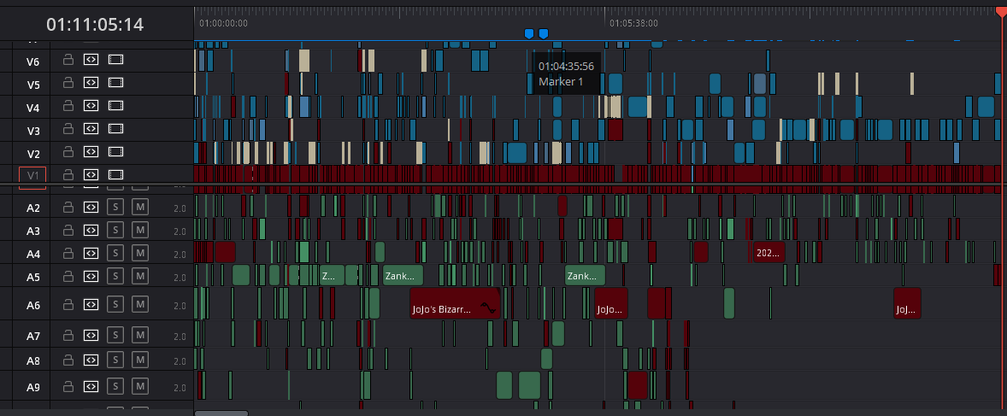Disable the V6 video track filmstrip icon

115,60
